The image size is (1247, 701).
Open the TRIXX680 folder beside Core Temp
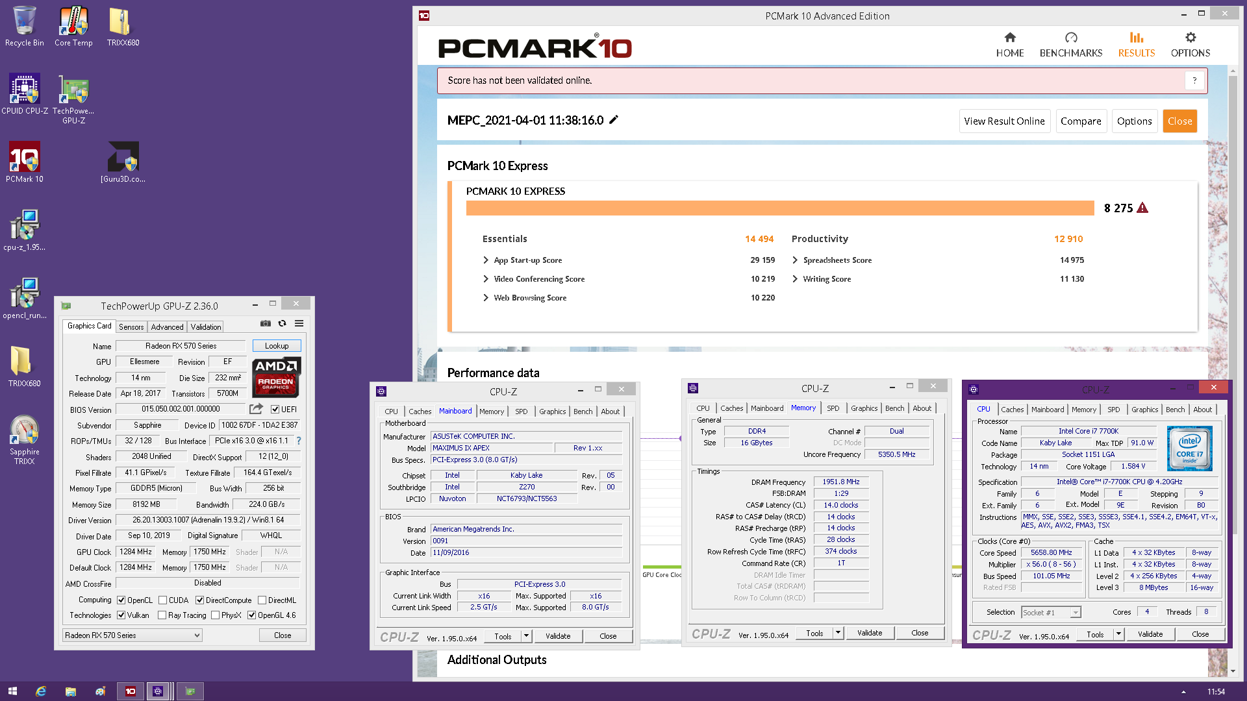[123, 26]
